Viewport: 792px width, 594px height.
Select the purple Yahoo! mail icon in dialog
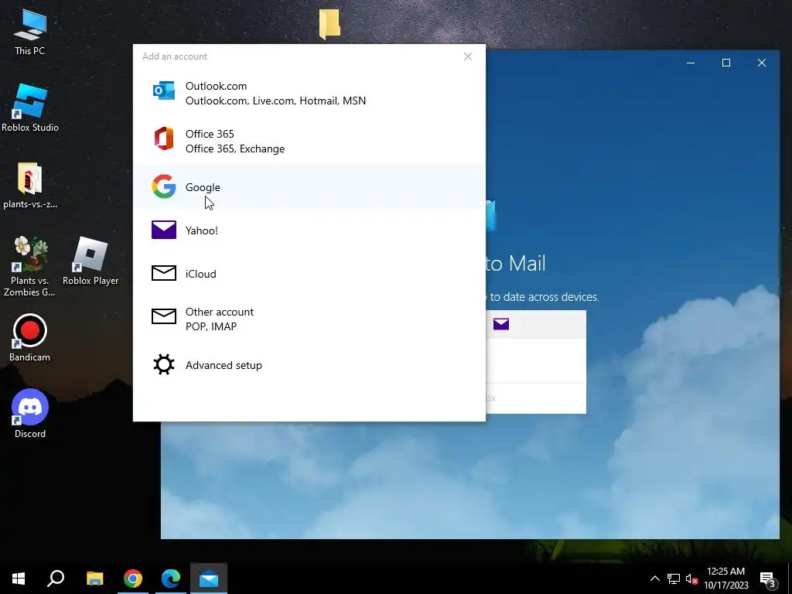(164, 230)
